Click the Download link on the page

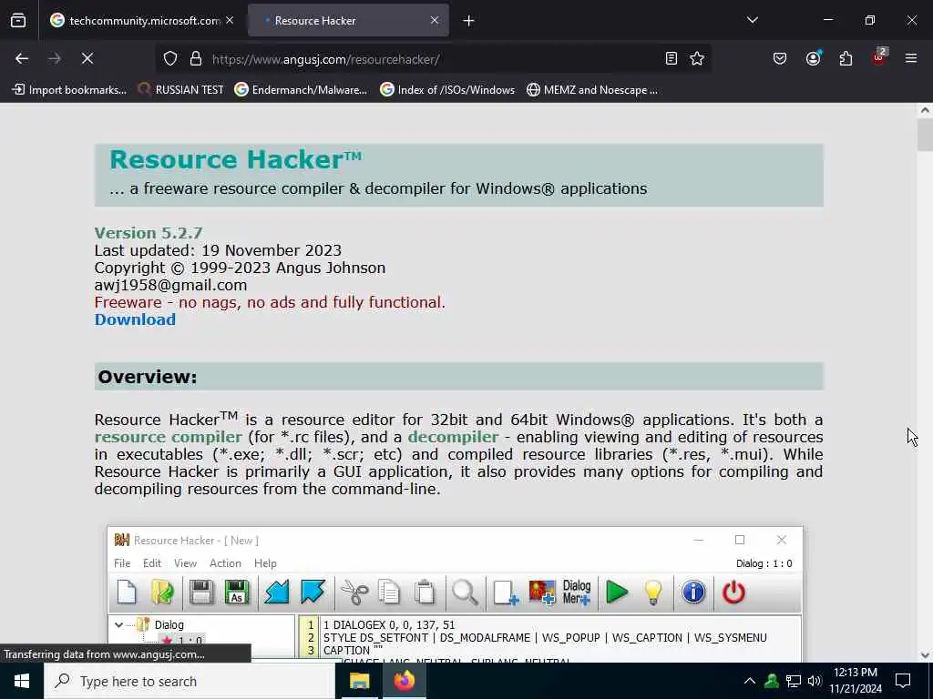(x=135, y=319)
